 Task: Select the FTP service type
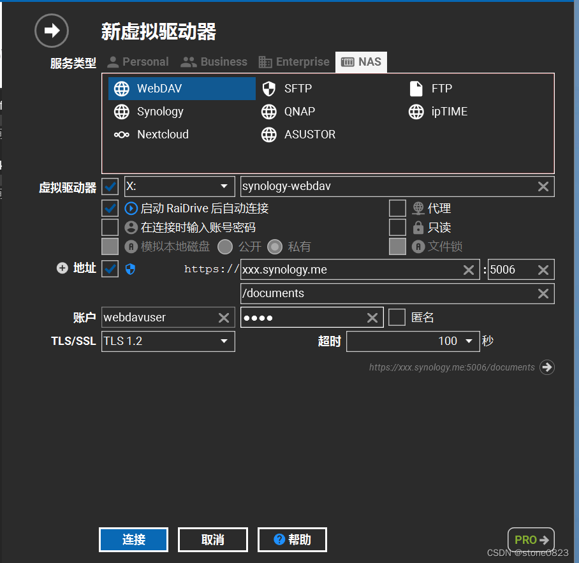coord(430,89)
